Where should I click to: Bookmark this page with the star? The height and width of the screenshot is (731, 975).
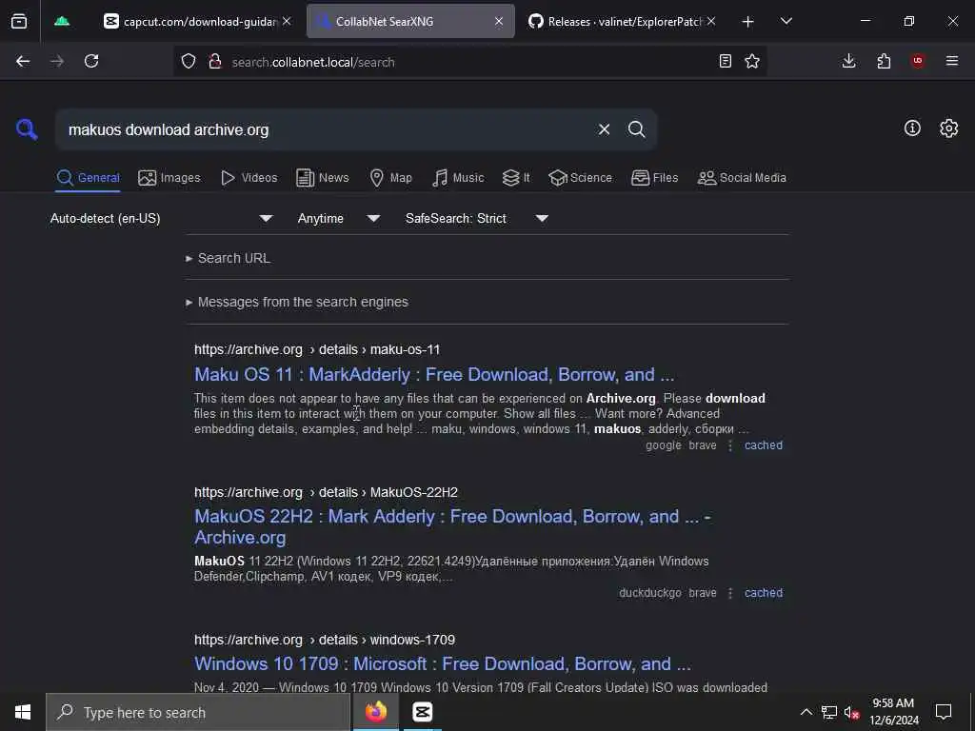tap(752, 61)
